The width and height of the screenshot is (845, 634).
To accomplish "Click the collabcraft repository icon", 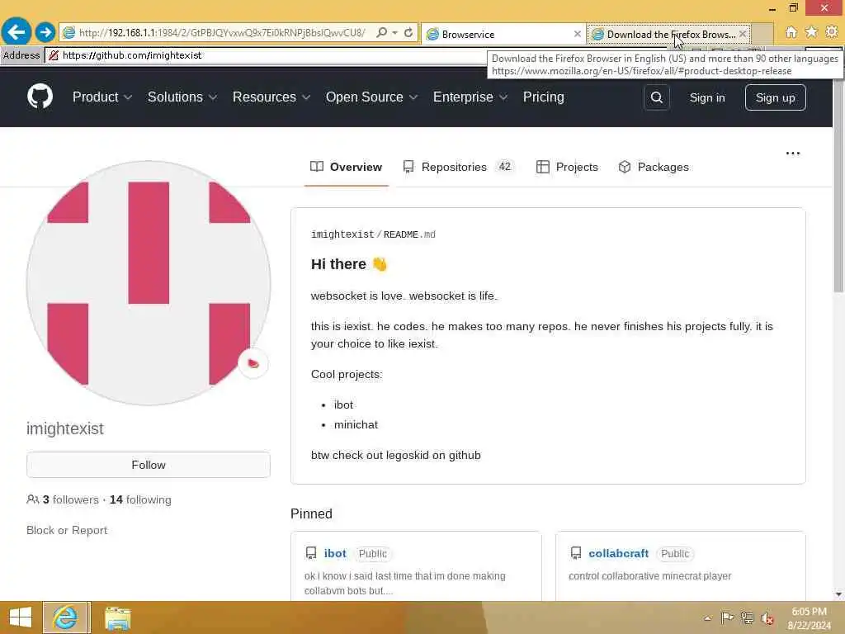I will [x=575, y=553].
